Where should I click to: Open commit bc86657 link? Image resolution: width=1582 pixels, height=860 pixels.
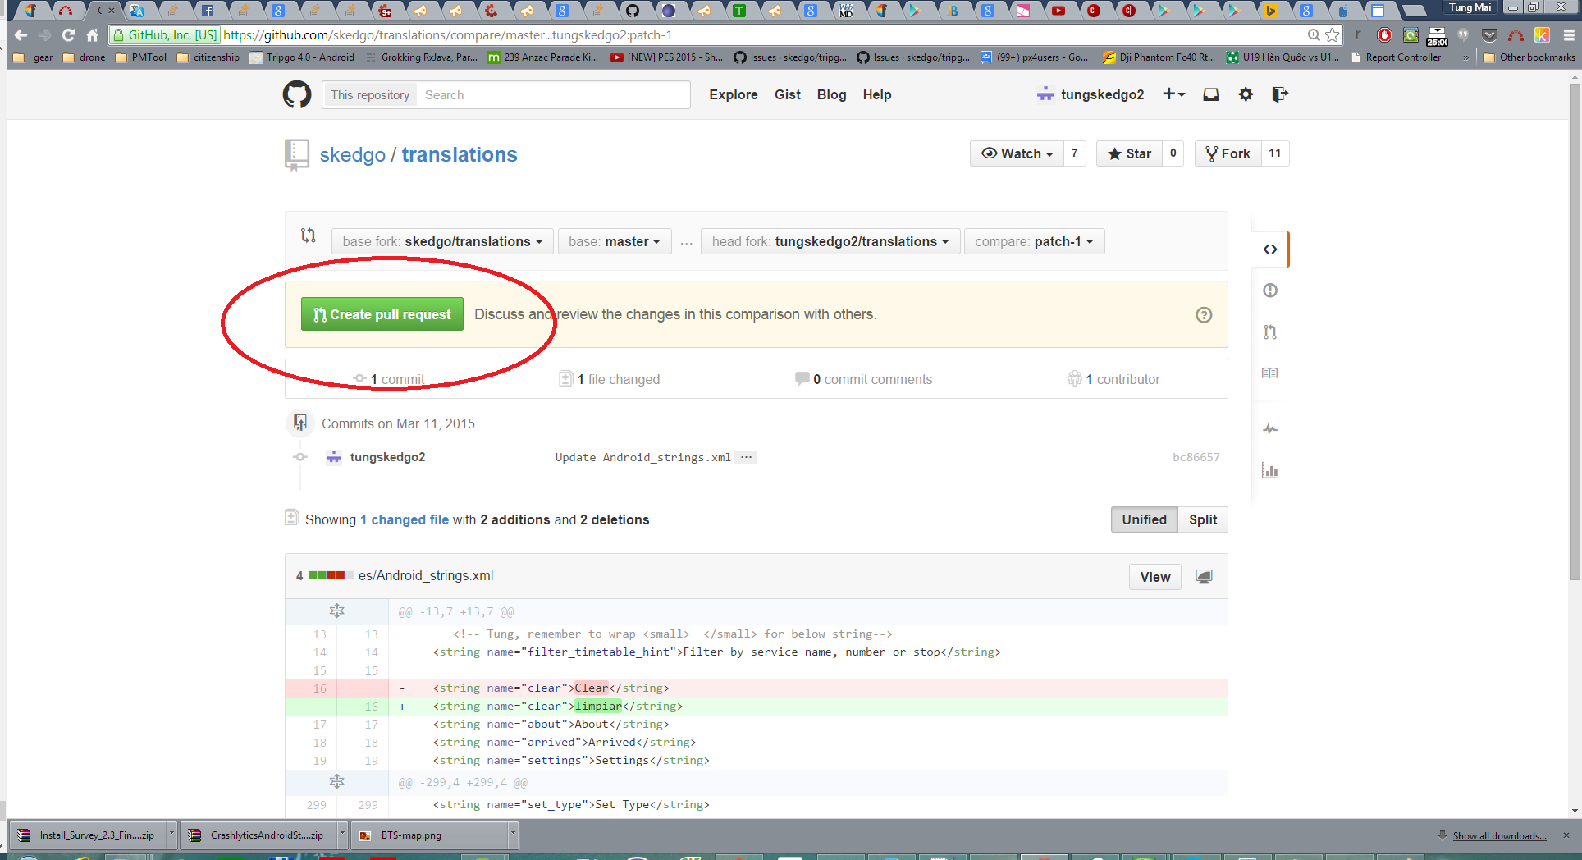tap(1196, 457)
